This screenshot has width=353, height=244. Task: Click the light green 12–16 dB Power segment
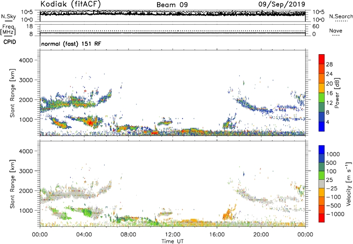(322, 98)
